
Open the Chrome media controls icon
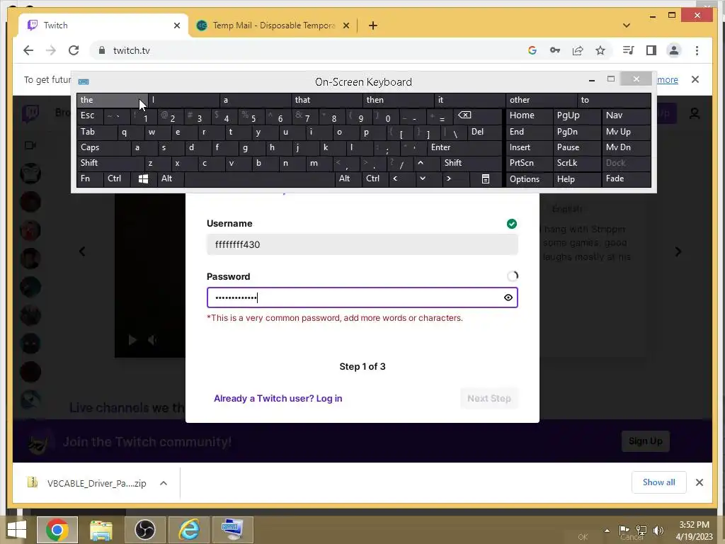(629, 50)
